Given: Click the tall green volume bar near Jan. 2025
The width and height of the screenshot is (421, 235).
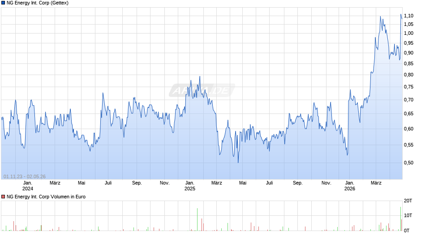Looking at the screenshot, I should [x=198, y=219].
